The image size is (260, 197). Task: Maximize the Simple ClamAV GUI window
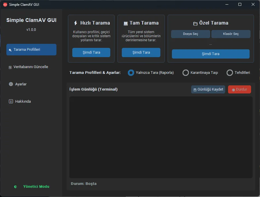(x=240, y=5)
